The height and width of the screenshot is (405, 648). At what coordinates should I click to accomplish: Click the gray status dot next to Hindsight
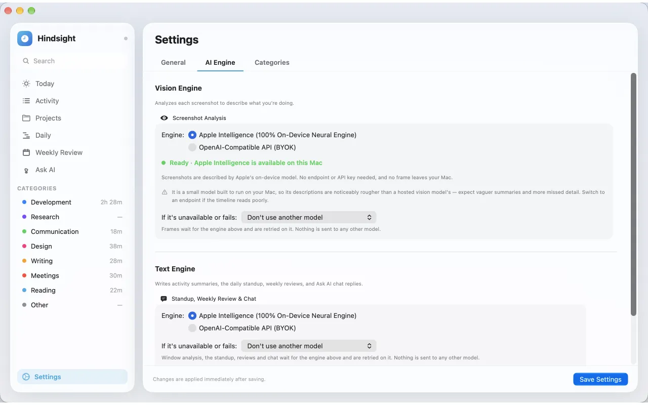click(x=126, y=38)
